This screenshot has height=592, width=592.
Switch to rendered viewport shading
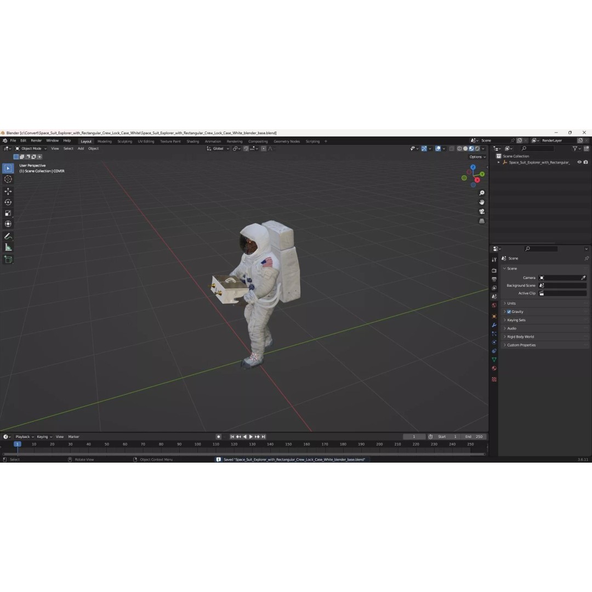477,149
